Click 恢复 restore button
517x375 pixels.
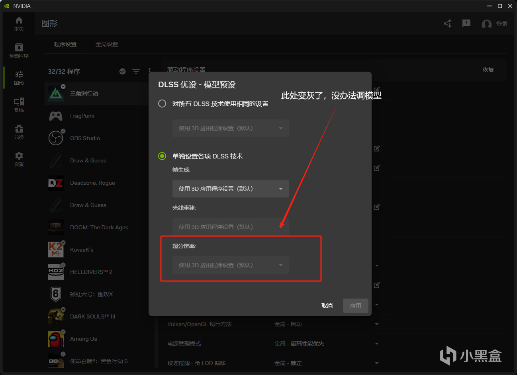tap(488, 70)
